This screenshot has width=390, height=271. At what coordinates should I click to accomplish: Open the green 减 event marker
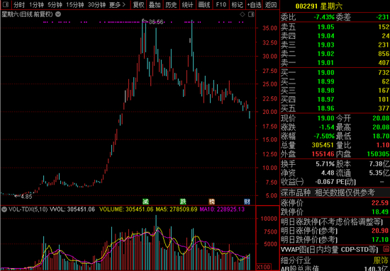click(145, 202)
